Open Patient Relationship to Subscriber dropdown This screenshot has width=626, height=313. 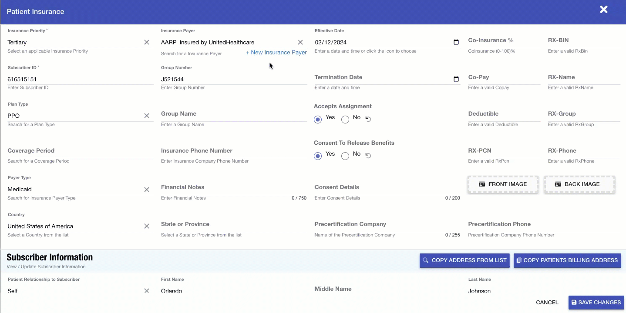pos(74,290)
